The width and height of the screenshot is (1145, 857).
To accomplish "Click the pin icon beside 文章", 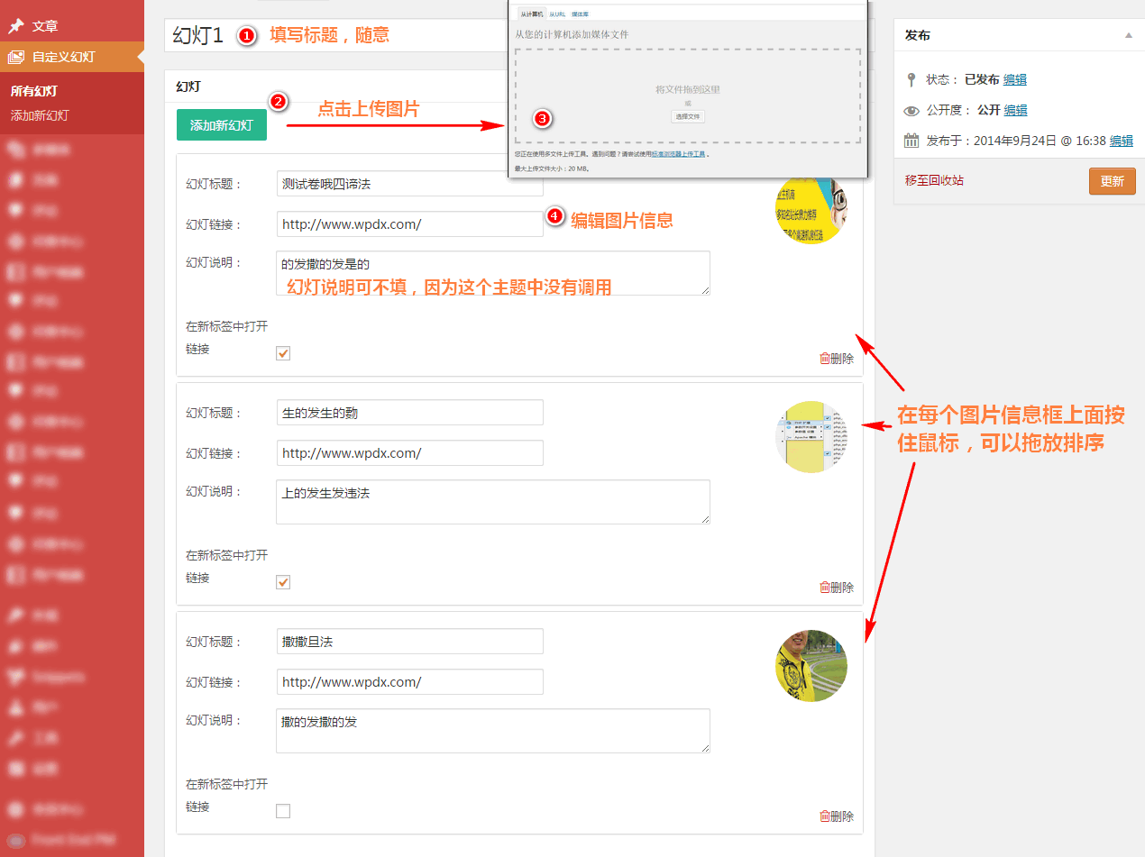I will pyautogui.click(x=16, y=26).
